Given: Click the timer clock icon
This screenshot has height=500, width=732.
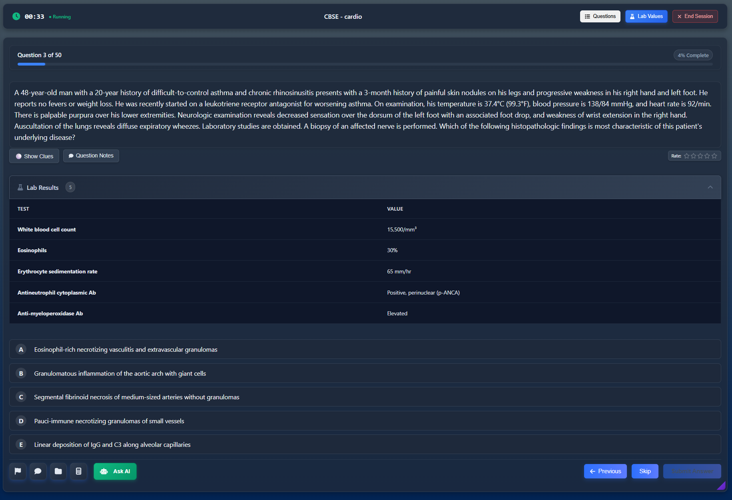Looking at the screenshot, I should (16, 16).
